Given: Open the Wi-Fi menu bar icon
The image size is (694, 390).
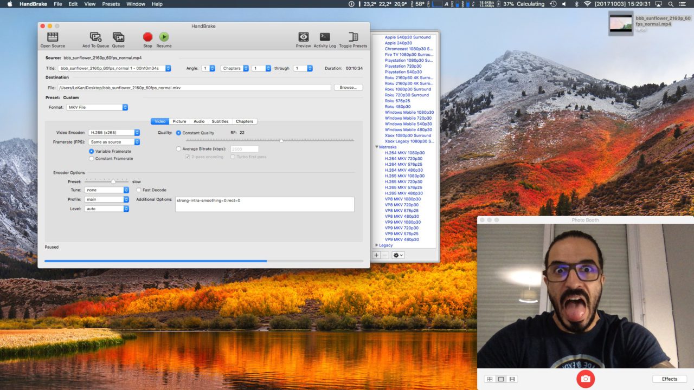Looking at the screenshot, I should point(587,4).
